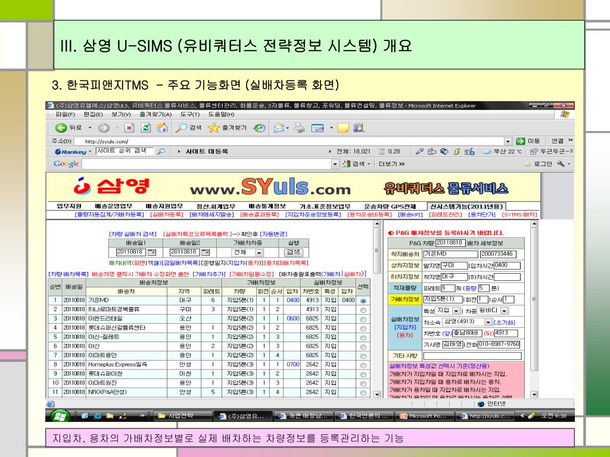The width and height of the screenshot is (610, 457).
Task: Click the edit page toolbar icon
Action: pos(318,128)
